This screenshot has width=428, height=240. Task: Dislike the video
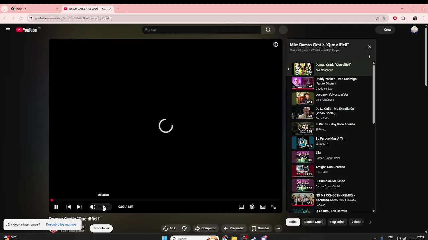(184, 228)
